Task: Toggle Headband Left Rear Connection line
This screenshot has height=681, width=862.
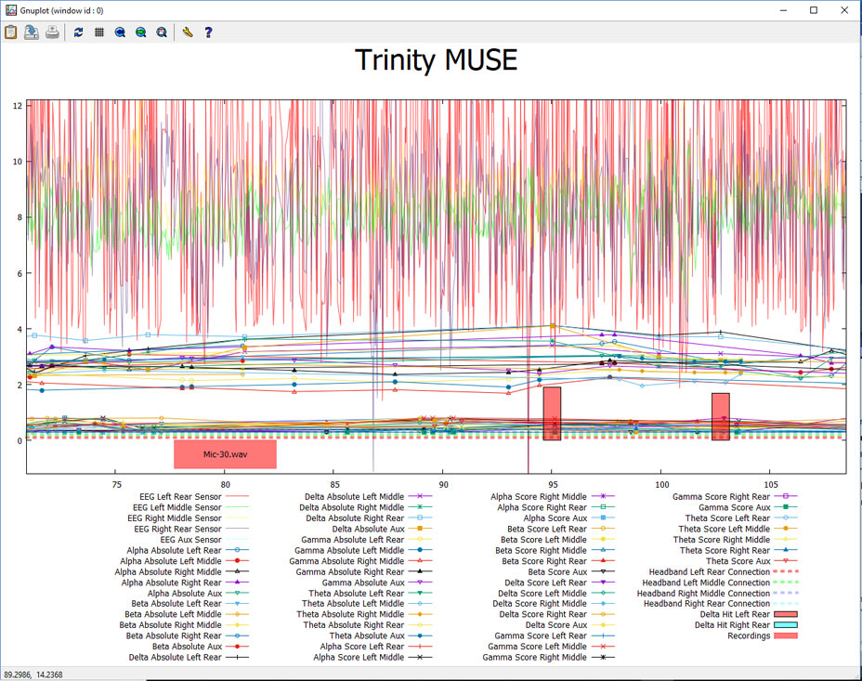Action: tap(709, 571)
